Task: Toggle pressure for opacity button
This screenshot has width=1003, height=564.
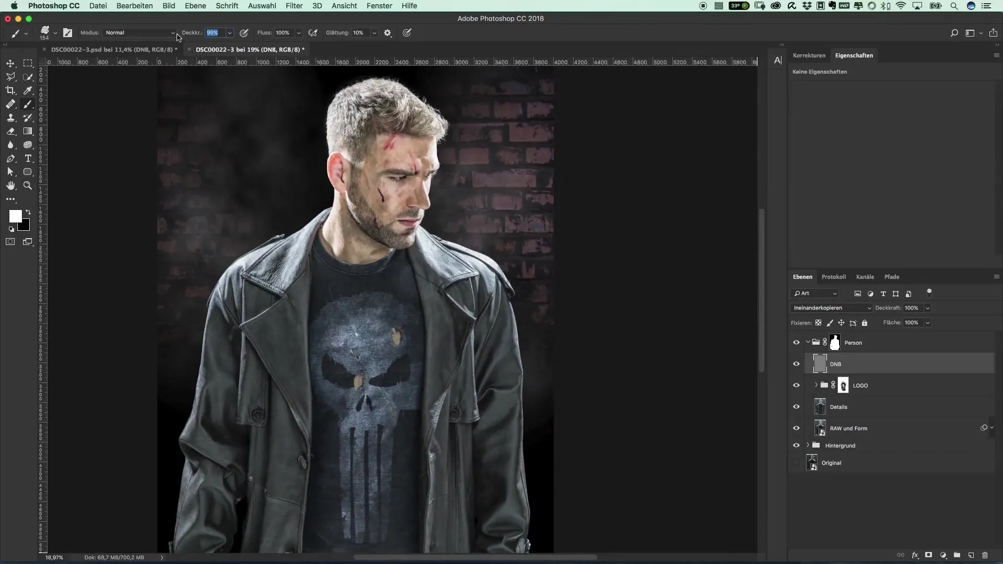Action: (x=244, y=32)
